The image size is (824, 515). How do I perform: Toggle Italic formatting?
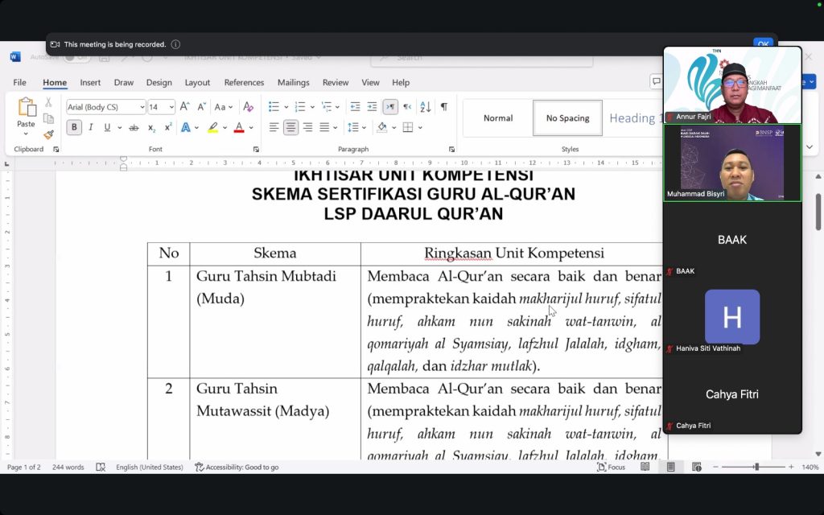(90, 128)
